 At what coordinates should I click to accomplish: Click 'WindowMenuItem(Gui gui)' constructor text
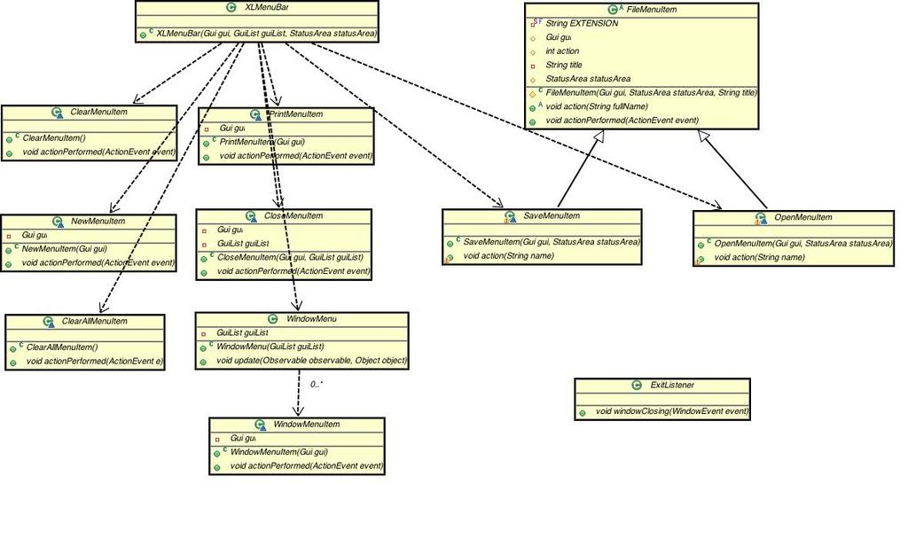click(279, 452)
